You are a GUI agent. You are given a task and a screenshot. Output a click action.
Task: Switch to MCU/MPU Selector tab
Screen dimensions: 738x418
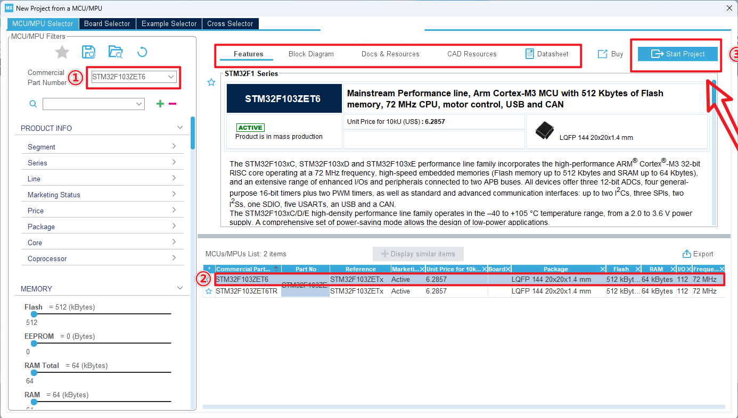pos(43,23)
